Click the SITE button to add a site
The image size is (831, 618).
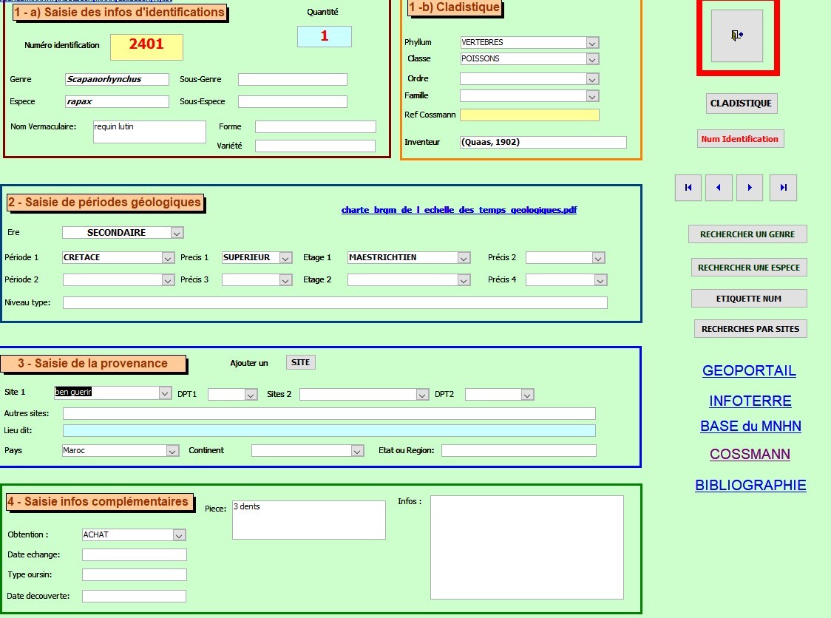pyautogui.click(x=301, y=362)
